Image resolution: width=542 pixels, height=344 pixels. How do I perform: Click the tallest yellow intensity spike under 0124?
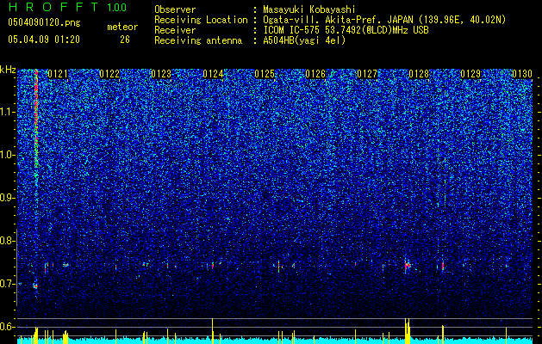213,330
